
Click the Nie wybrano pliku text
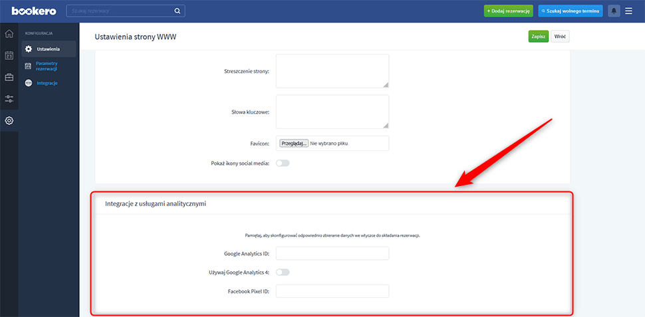pos(330,144)
